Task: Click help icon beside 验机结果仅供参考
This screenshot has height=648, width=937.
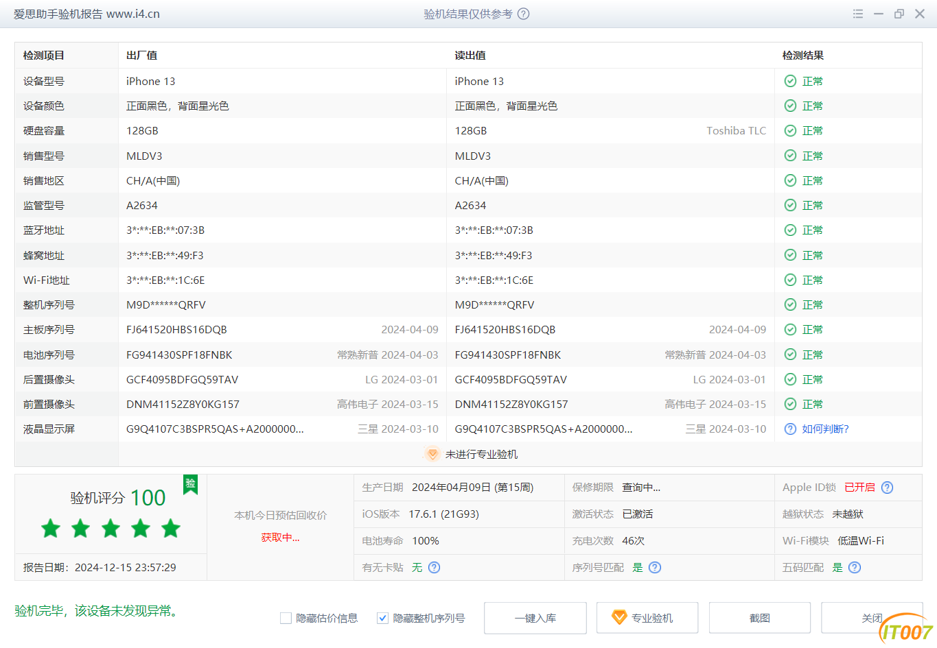Action: pyautogui.click(x=523, y=14)
